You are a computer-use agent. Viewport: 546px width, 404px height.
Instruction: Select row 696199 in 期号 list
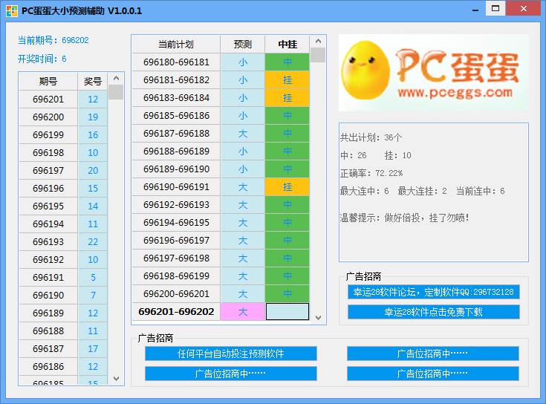[63, 134]
